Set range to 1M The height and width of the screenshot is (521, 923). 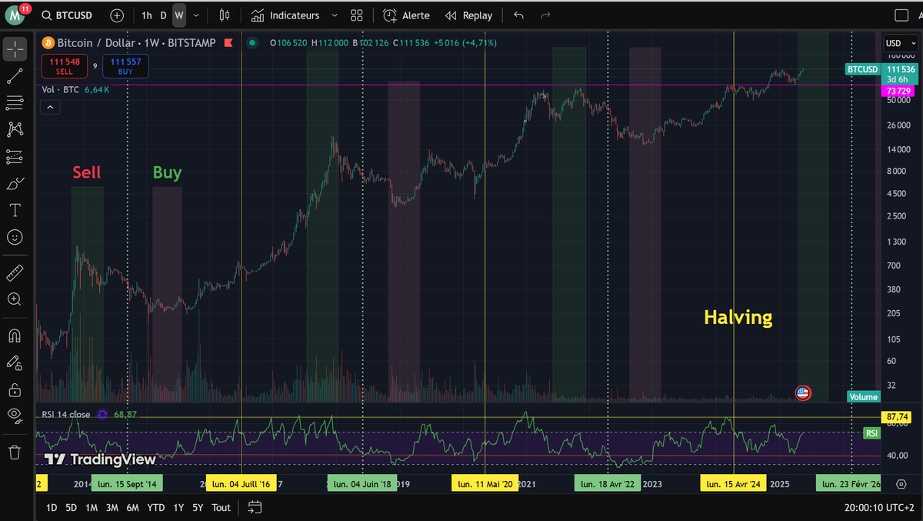92,507
